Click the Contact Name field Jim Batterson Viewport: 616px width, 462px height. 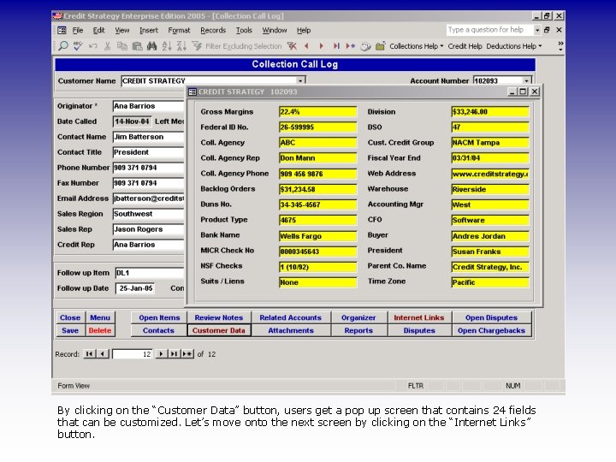[148, 137]
